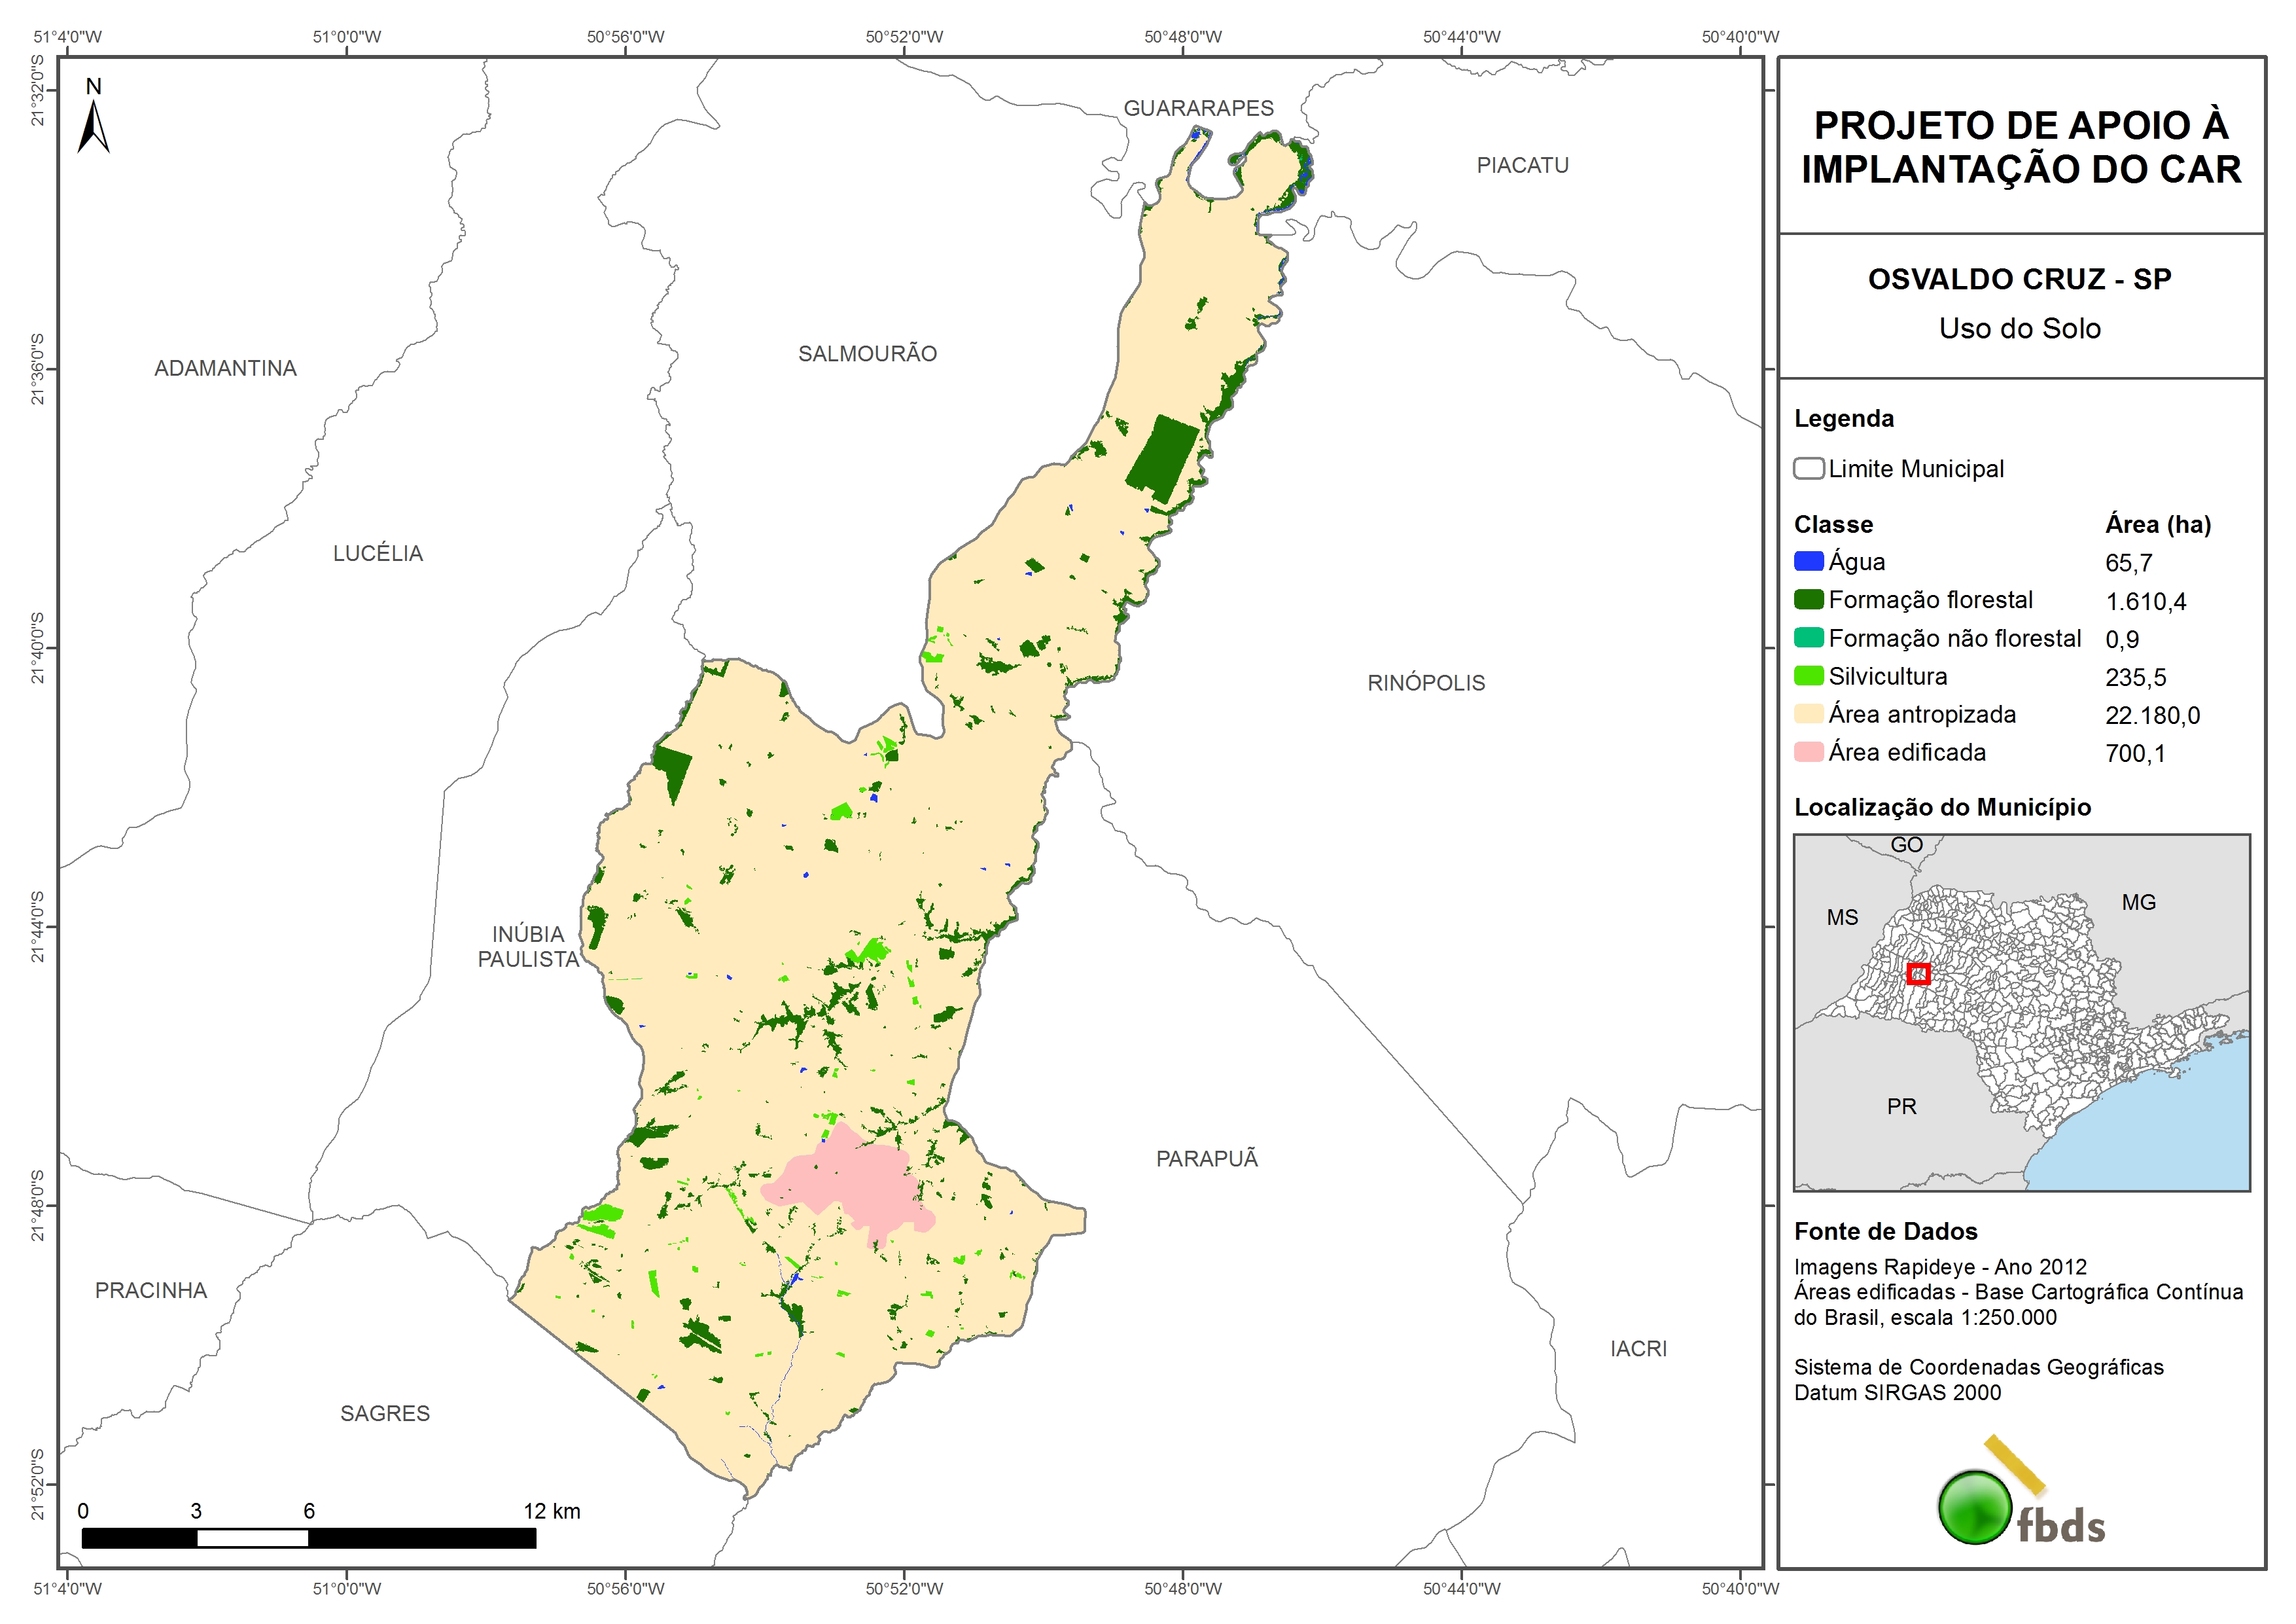
Task: Click the ADAMANTINA municipality label
Action: click(225, 369)
